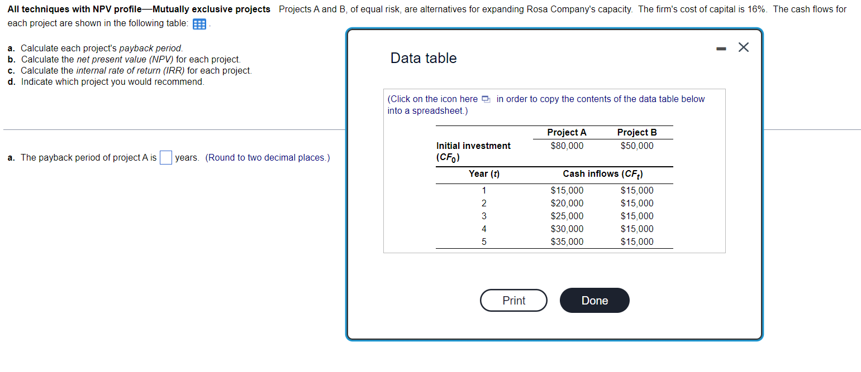Click question part c about internal rate of return
This screenshot has width=861, height=372.
[130, 70]
